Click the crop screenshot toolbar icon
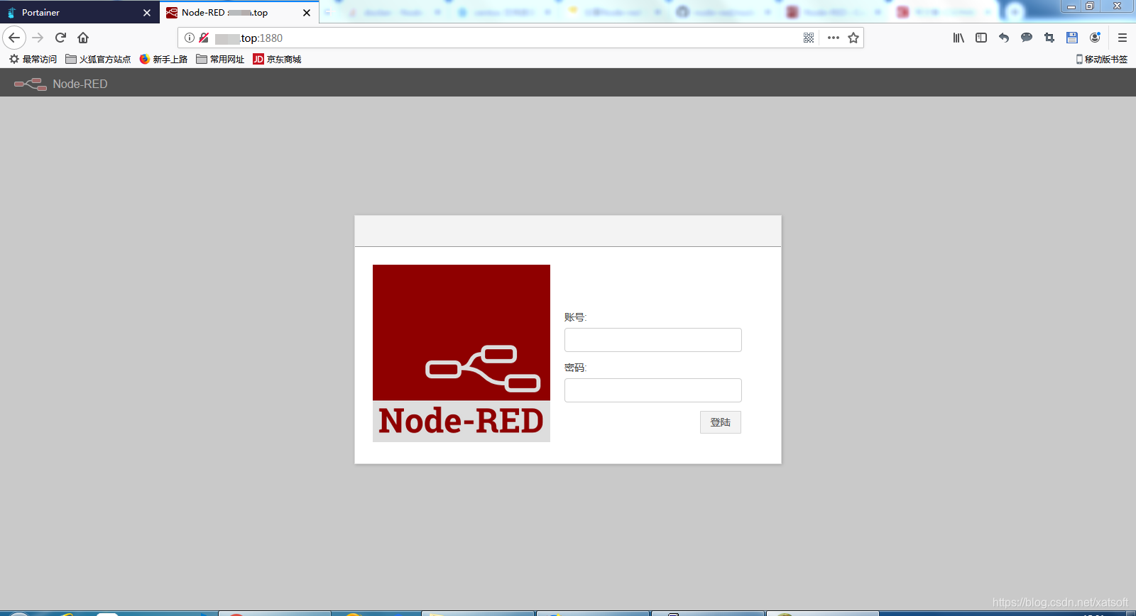This screenshot has width=1136, height=616. click(1049, 38)
